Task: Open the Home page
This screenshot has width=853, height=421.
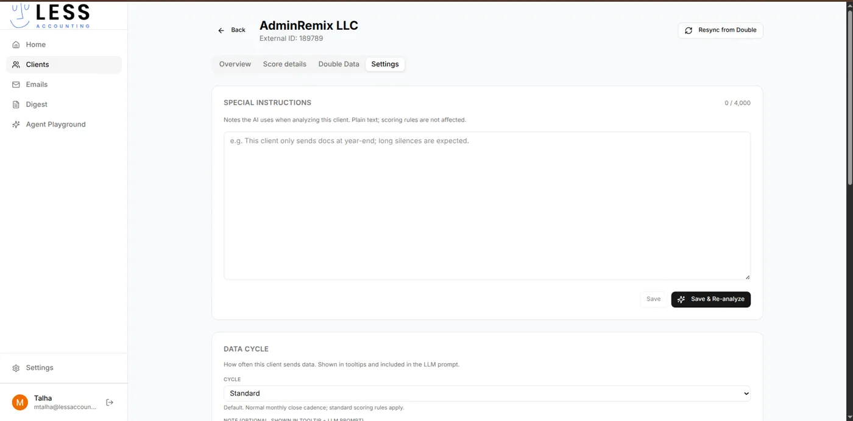Action: (x=64, y=44)
